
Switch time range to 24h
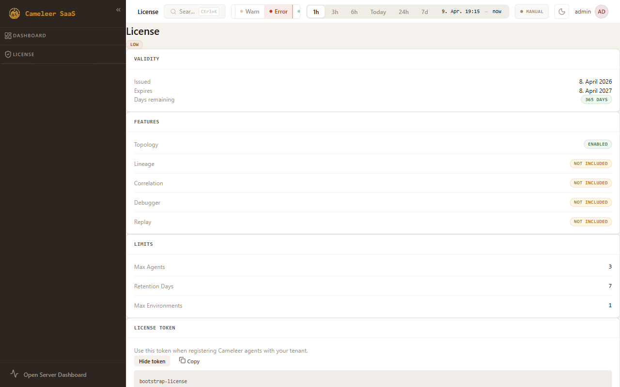click(403, 12)
